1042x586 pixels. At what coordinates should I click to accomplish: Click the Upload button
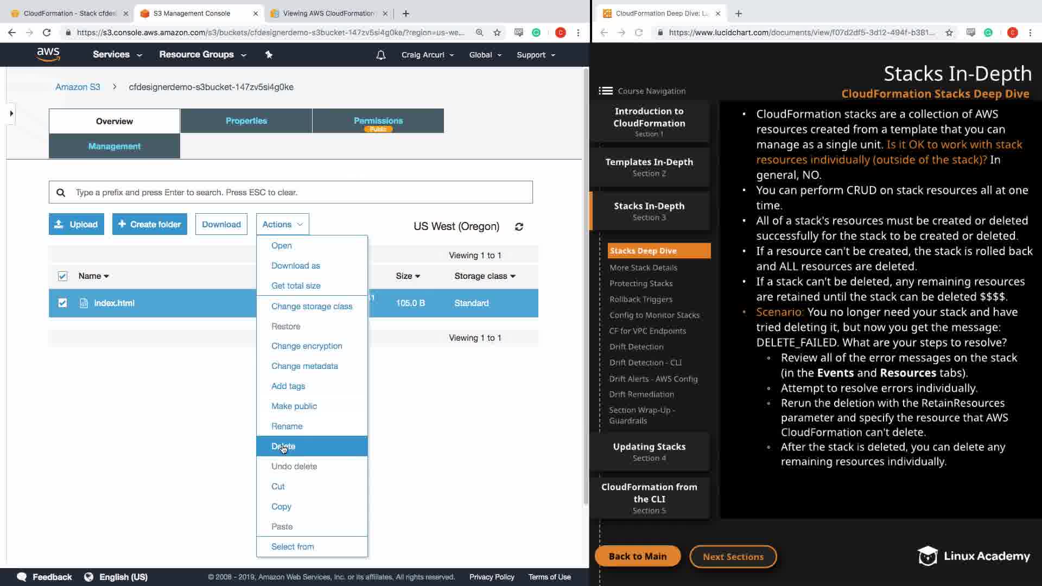[x=76, y=224]
